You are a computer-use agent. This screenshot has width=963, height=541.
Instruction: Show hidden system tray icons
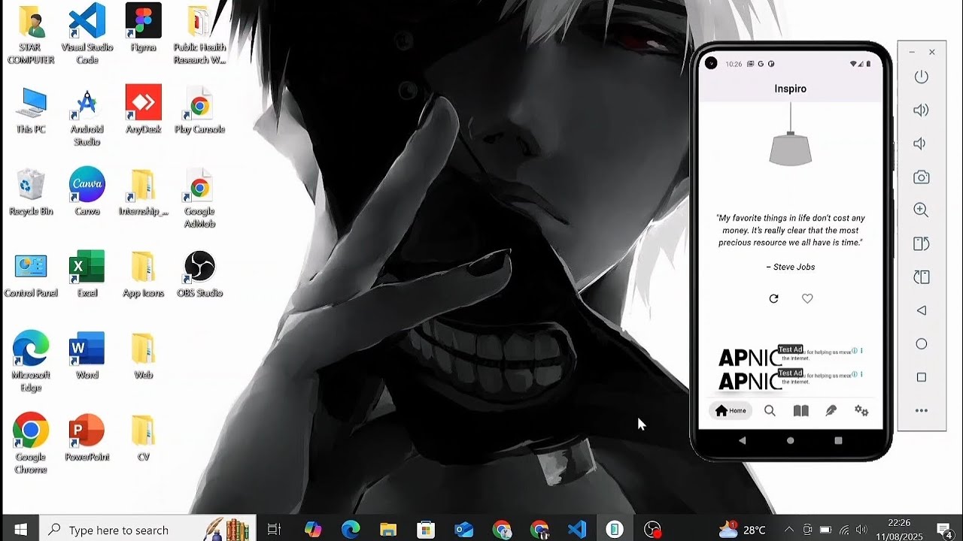point(788,530)
